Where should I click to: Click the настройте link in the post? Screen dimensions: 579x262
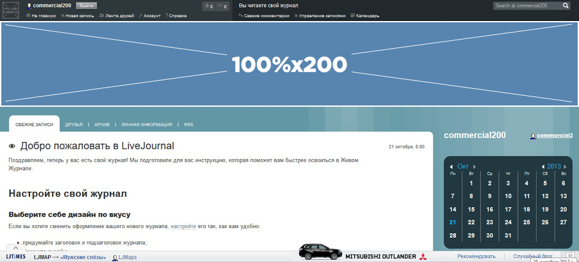click(x=183, y=226)
